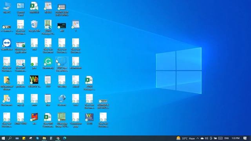Viewport: 251px width, 141px height.
Task: Select the Recycle Bin icon
Action: tap(34, 26)
